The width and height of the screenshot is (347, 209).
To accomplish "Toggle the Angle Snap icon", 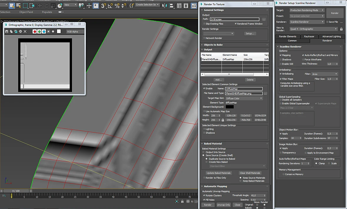I will pos(110,6).
